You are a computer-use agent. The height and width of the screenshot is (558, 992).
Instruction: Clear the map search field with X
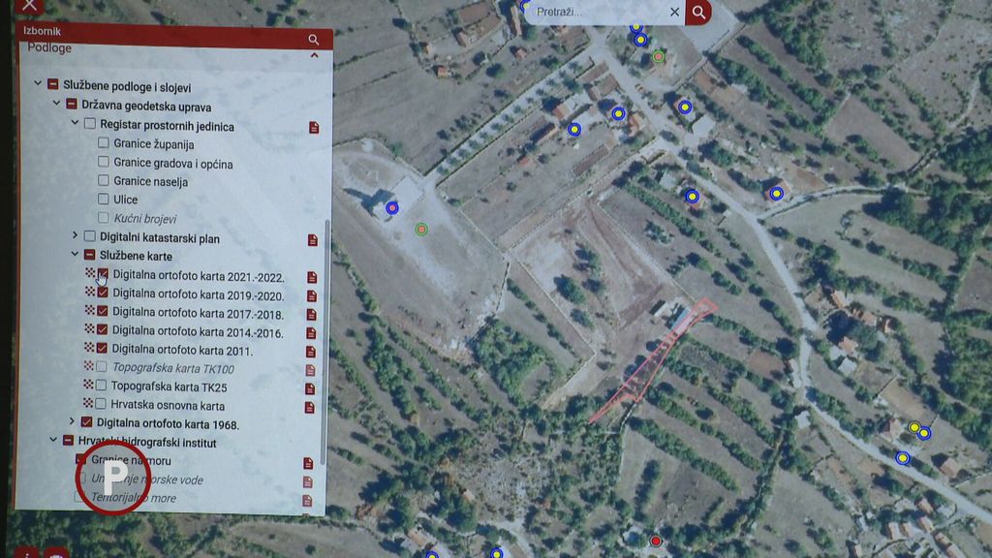[x=674, y=12]
